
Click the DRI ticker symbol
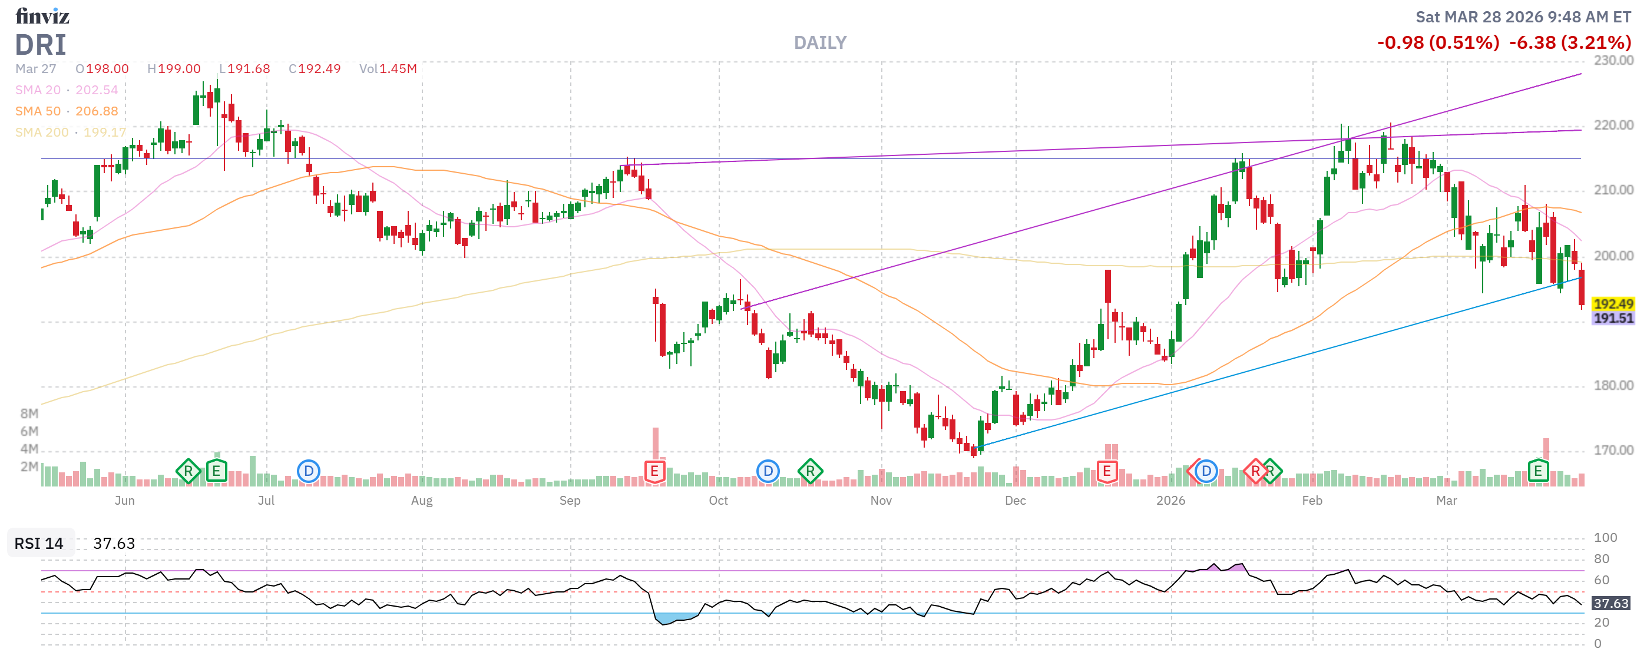[40, 45]
